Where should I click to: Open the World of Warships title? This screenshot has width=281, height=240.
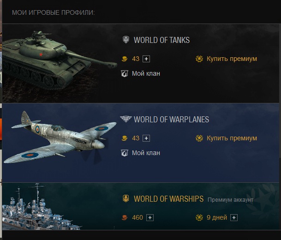point(168,199)
